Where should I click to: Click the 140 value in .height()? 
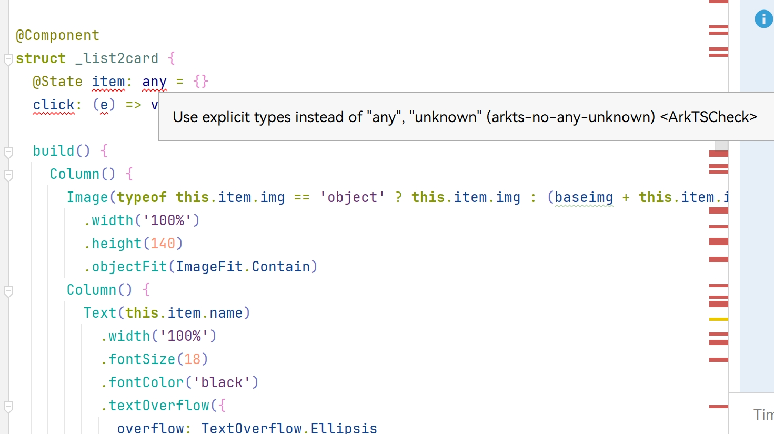point(163,244)
